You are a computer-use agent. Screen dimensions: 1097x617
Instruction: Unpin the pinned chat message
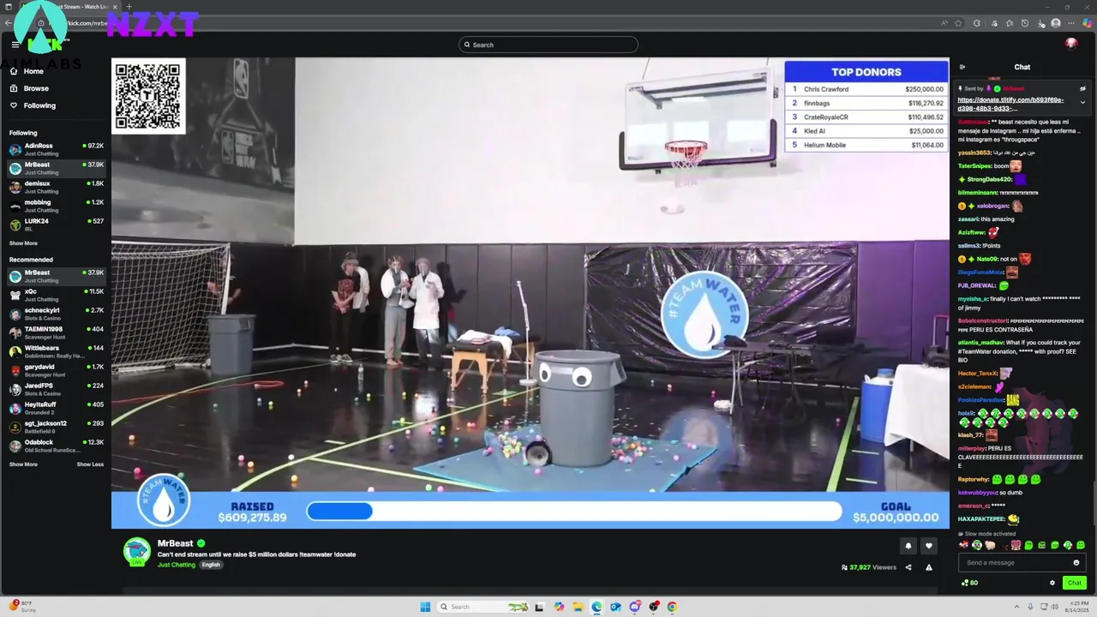point(1082,88)
